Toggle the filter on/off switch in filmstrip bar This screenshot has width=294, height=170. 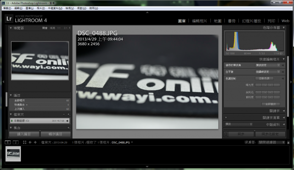(x=288, y=143)
